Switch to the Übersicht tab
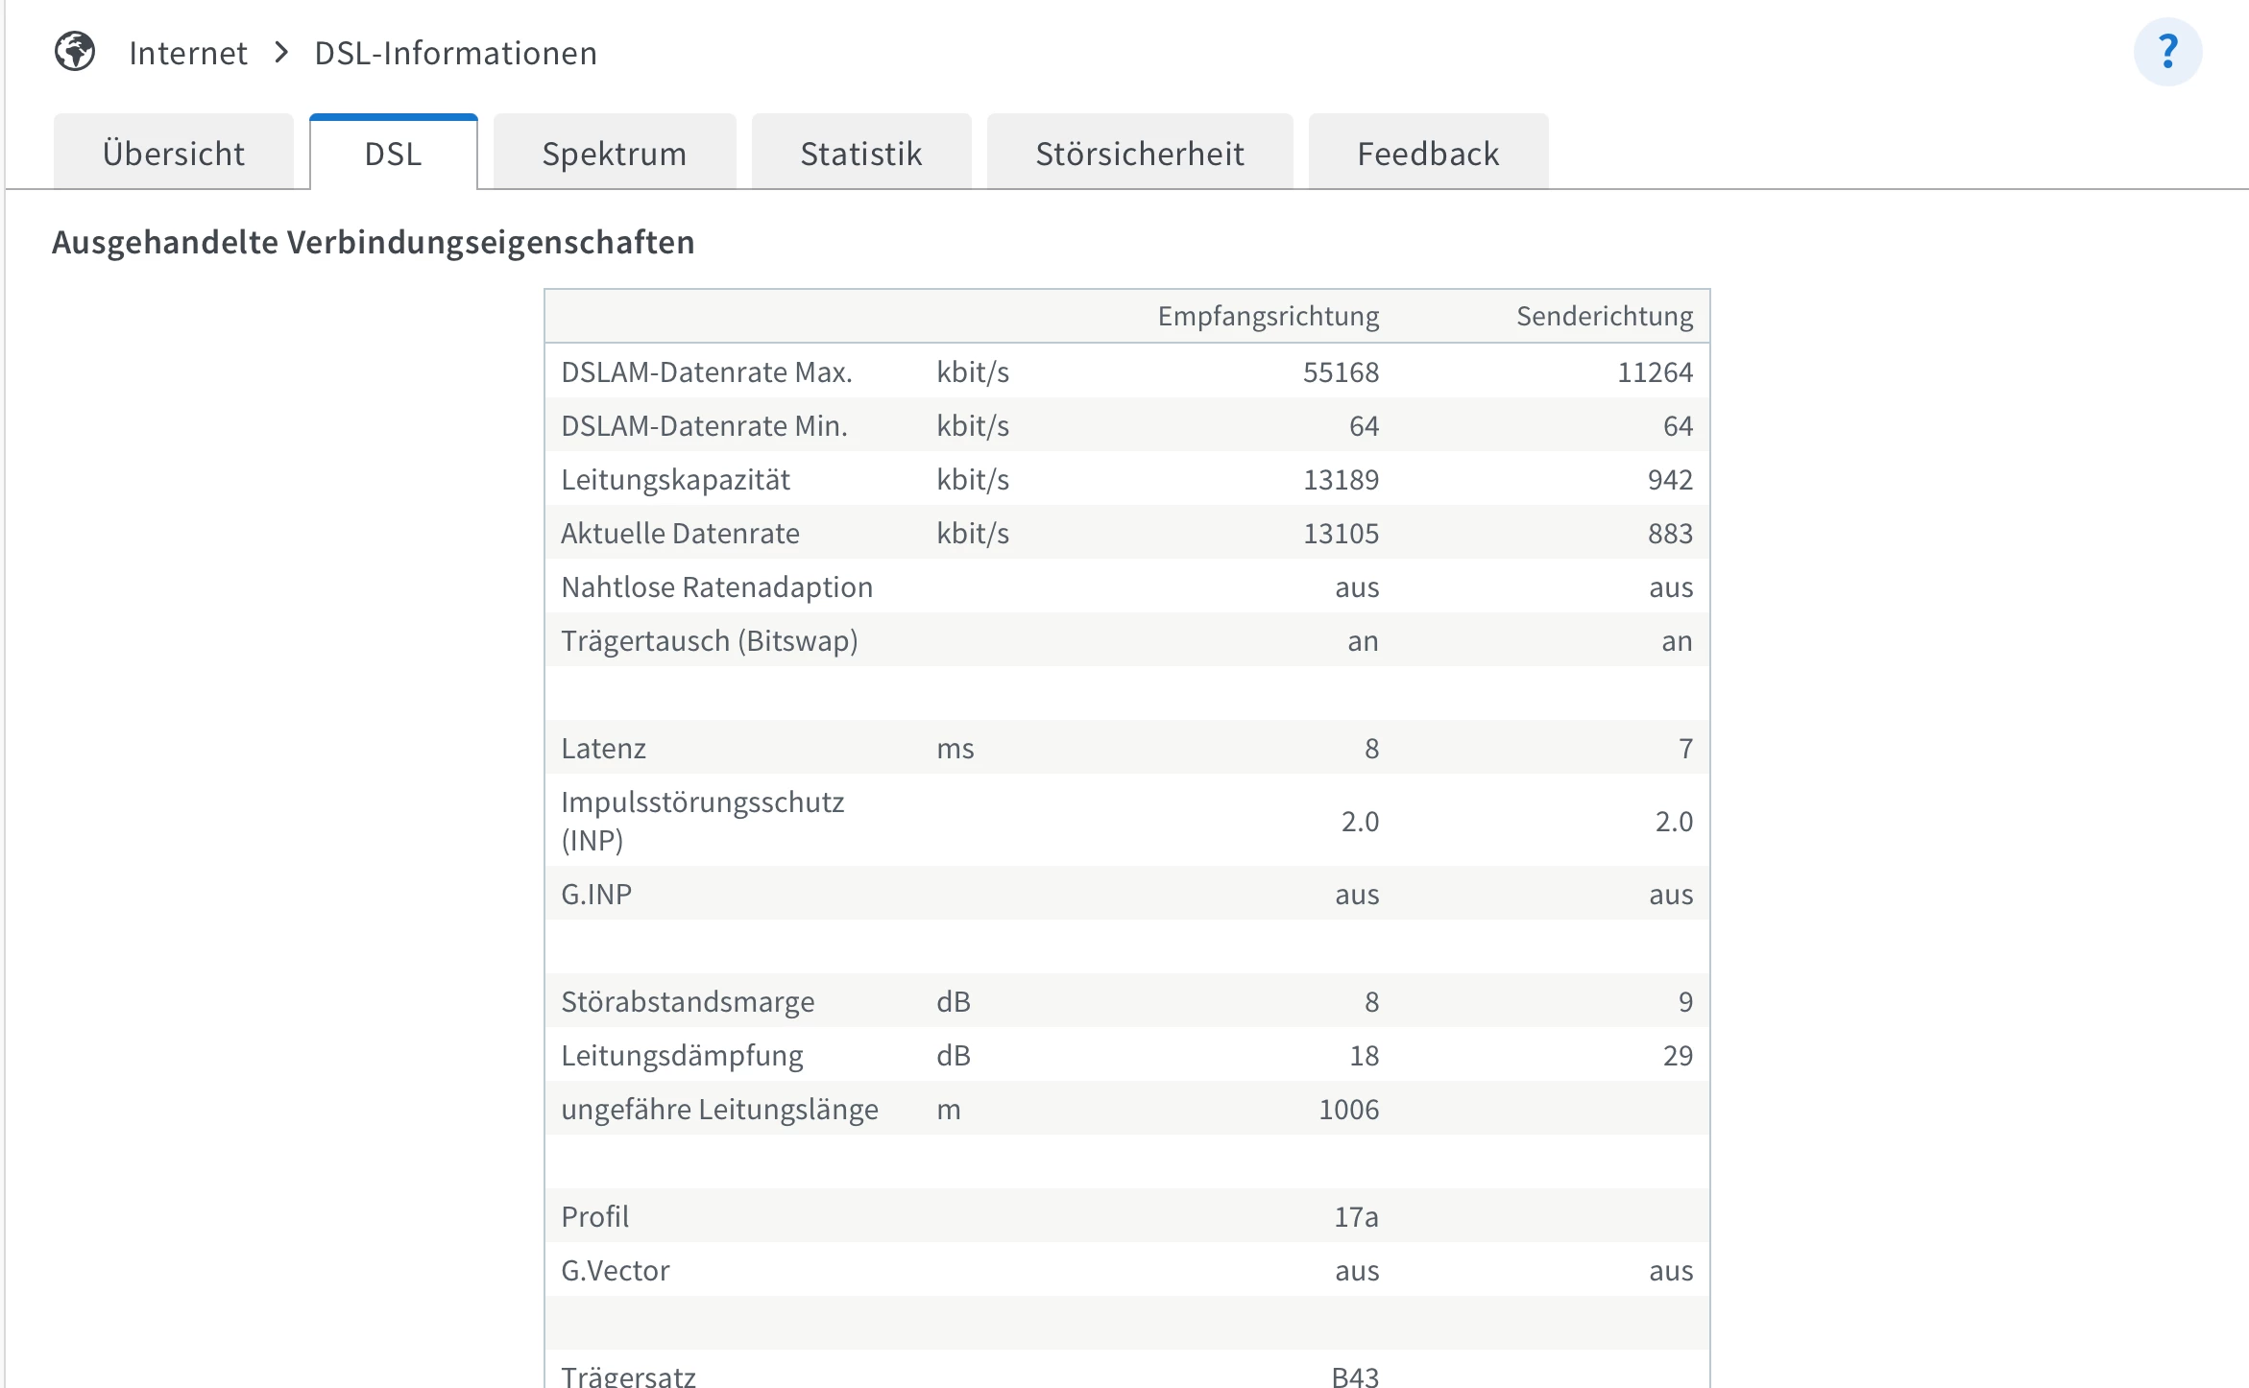 (174, 154)
